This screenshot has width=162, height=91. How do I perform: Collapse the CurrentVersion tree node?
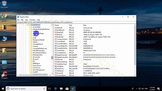[27, 25]
